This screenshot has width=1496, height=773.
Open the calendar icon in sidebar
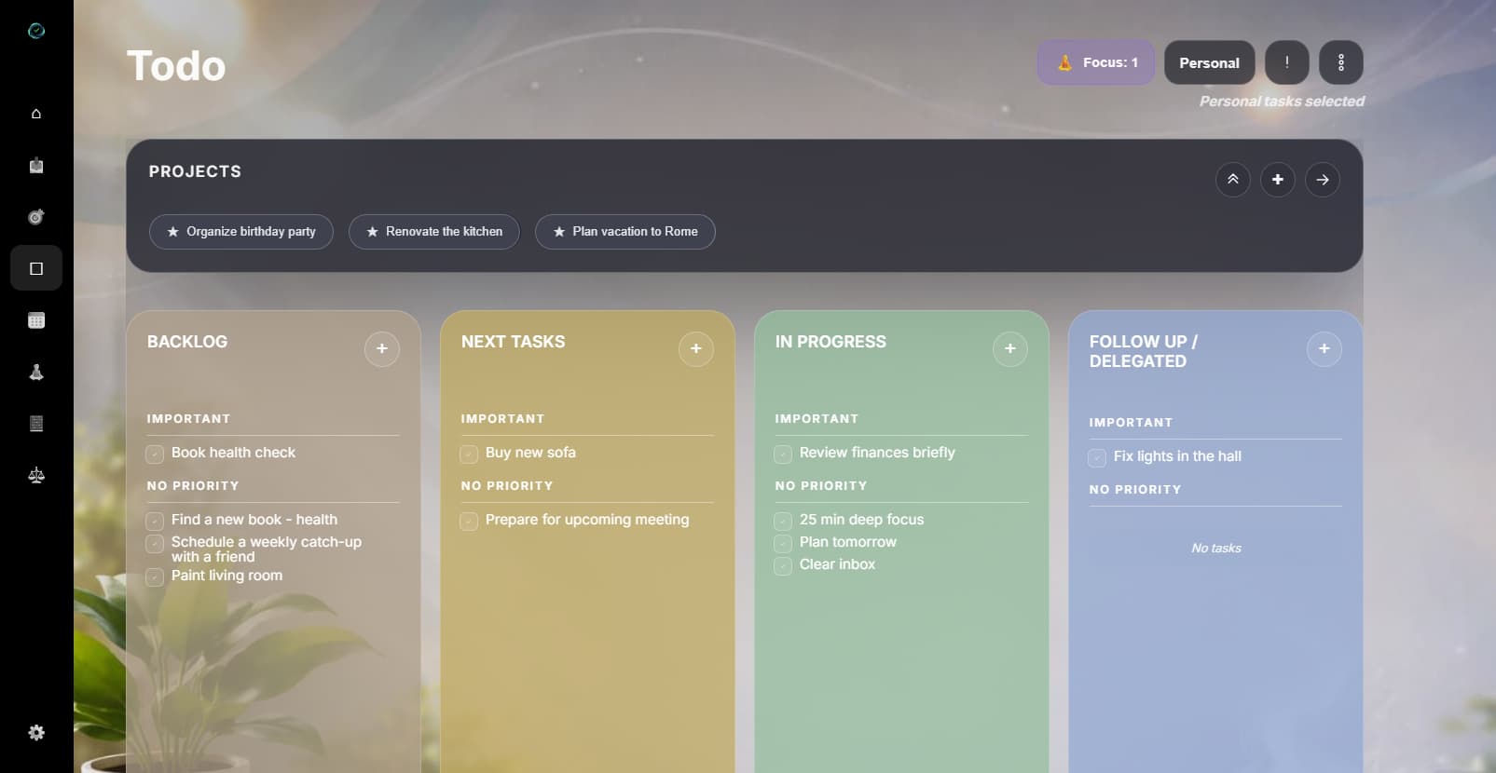[36, 320]
